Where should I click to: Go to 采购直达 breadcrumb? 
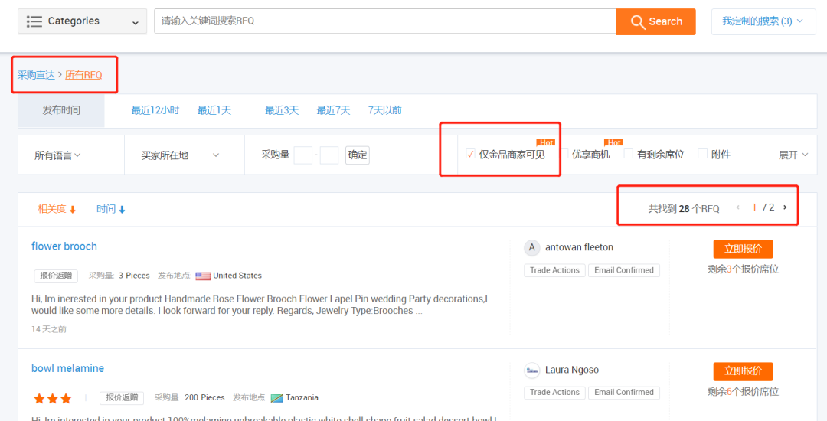36,75
